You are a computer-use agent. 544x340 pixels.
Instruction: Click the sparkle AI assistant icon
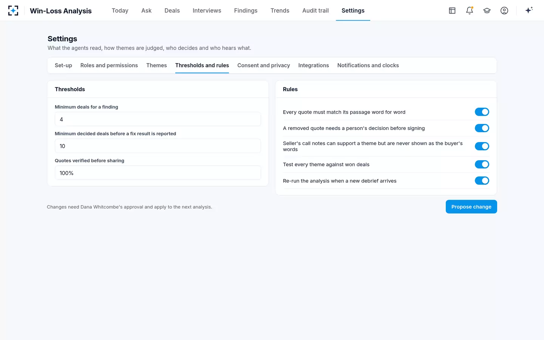[x=529, y=10]
